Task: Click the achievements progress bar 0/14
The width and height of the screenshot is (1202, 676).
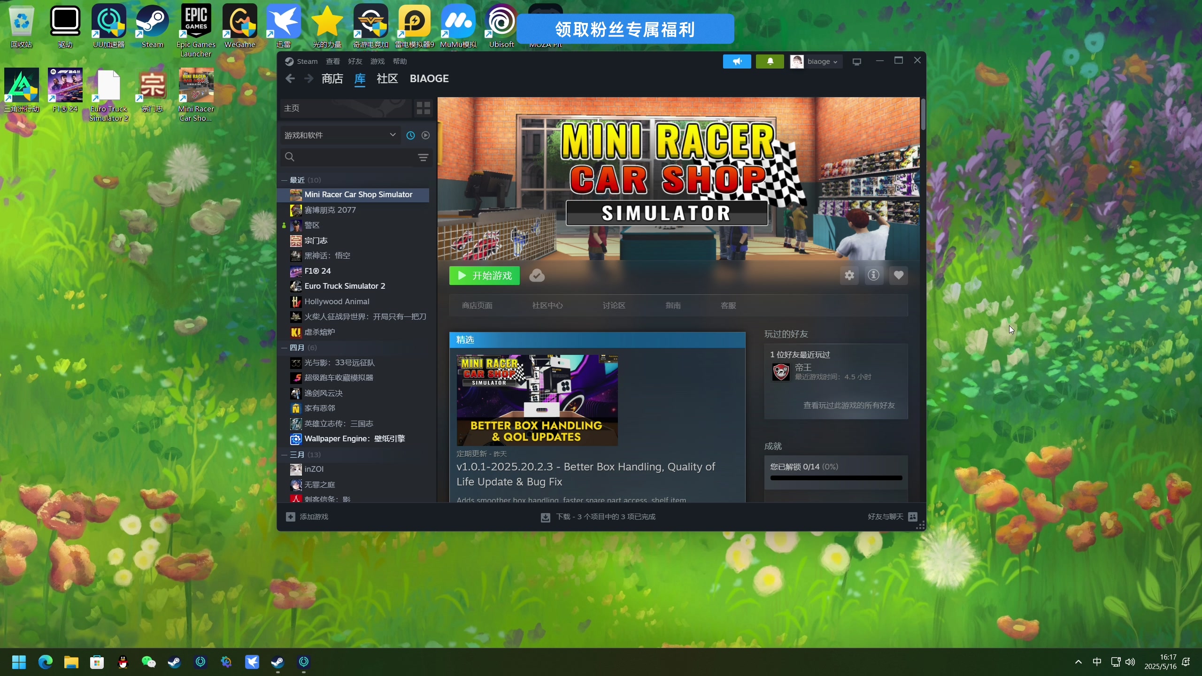Action: pos(836,478)
